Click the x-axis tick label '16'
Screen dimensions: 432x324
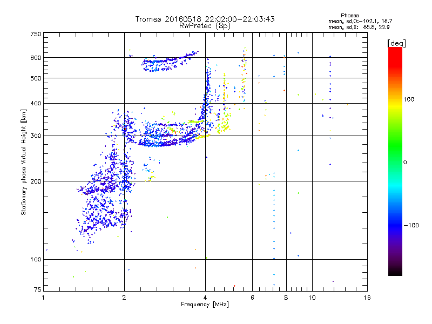(367, 298)
